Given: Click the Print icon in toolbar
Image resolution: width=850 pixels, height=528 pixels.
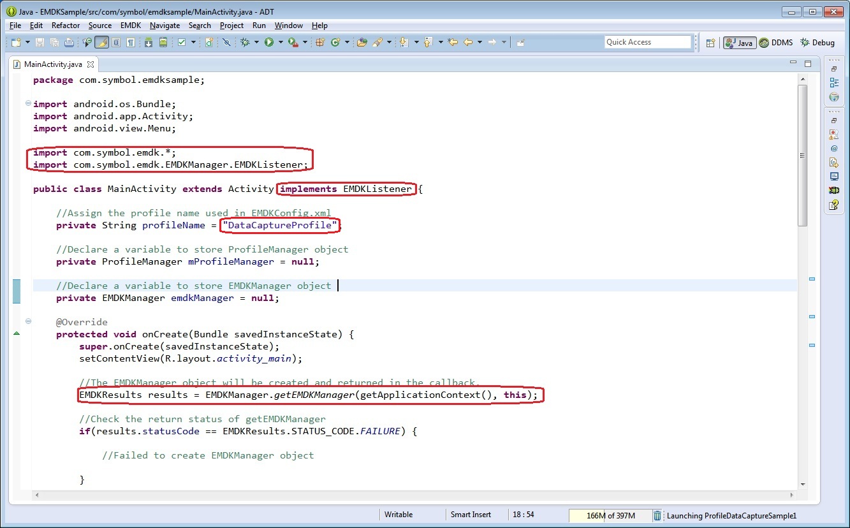Looking at the screenshot, I should (69, 42).
